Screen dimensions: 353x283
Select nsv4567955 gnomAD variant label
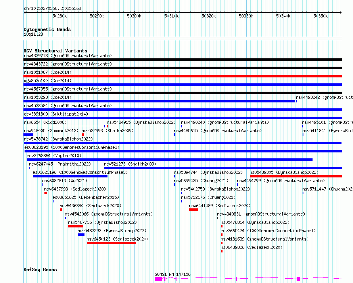[68, 89]
